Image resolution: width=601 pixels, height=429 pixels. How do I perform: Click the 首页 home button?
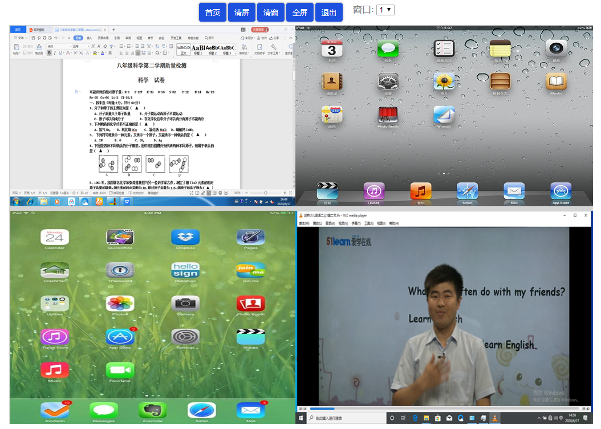coord(213,13)
